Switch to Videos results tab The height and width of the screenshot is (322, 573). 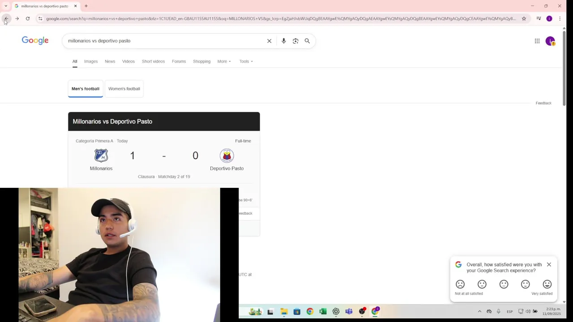point(128,61)
